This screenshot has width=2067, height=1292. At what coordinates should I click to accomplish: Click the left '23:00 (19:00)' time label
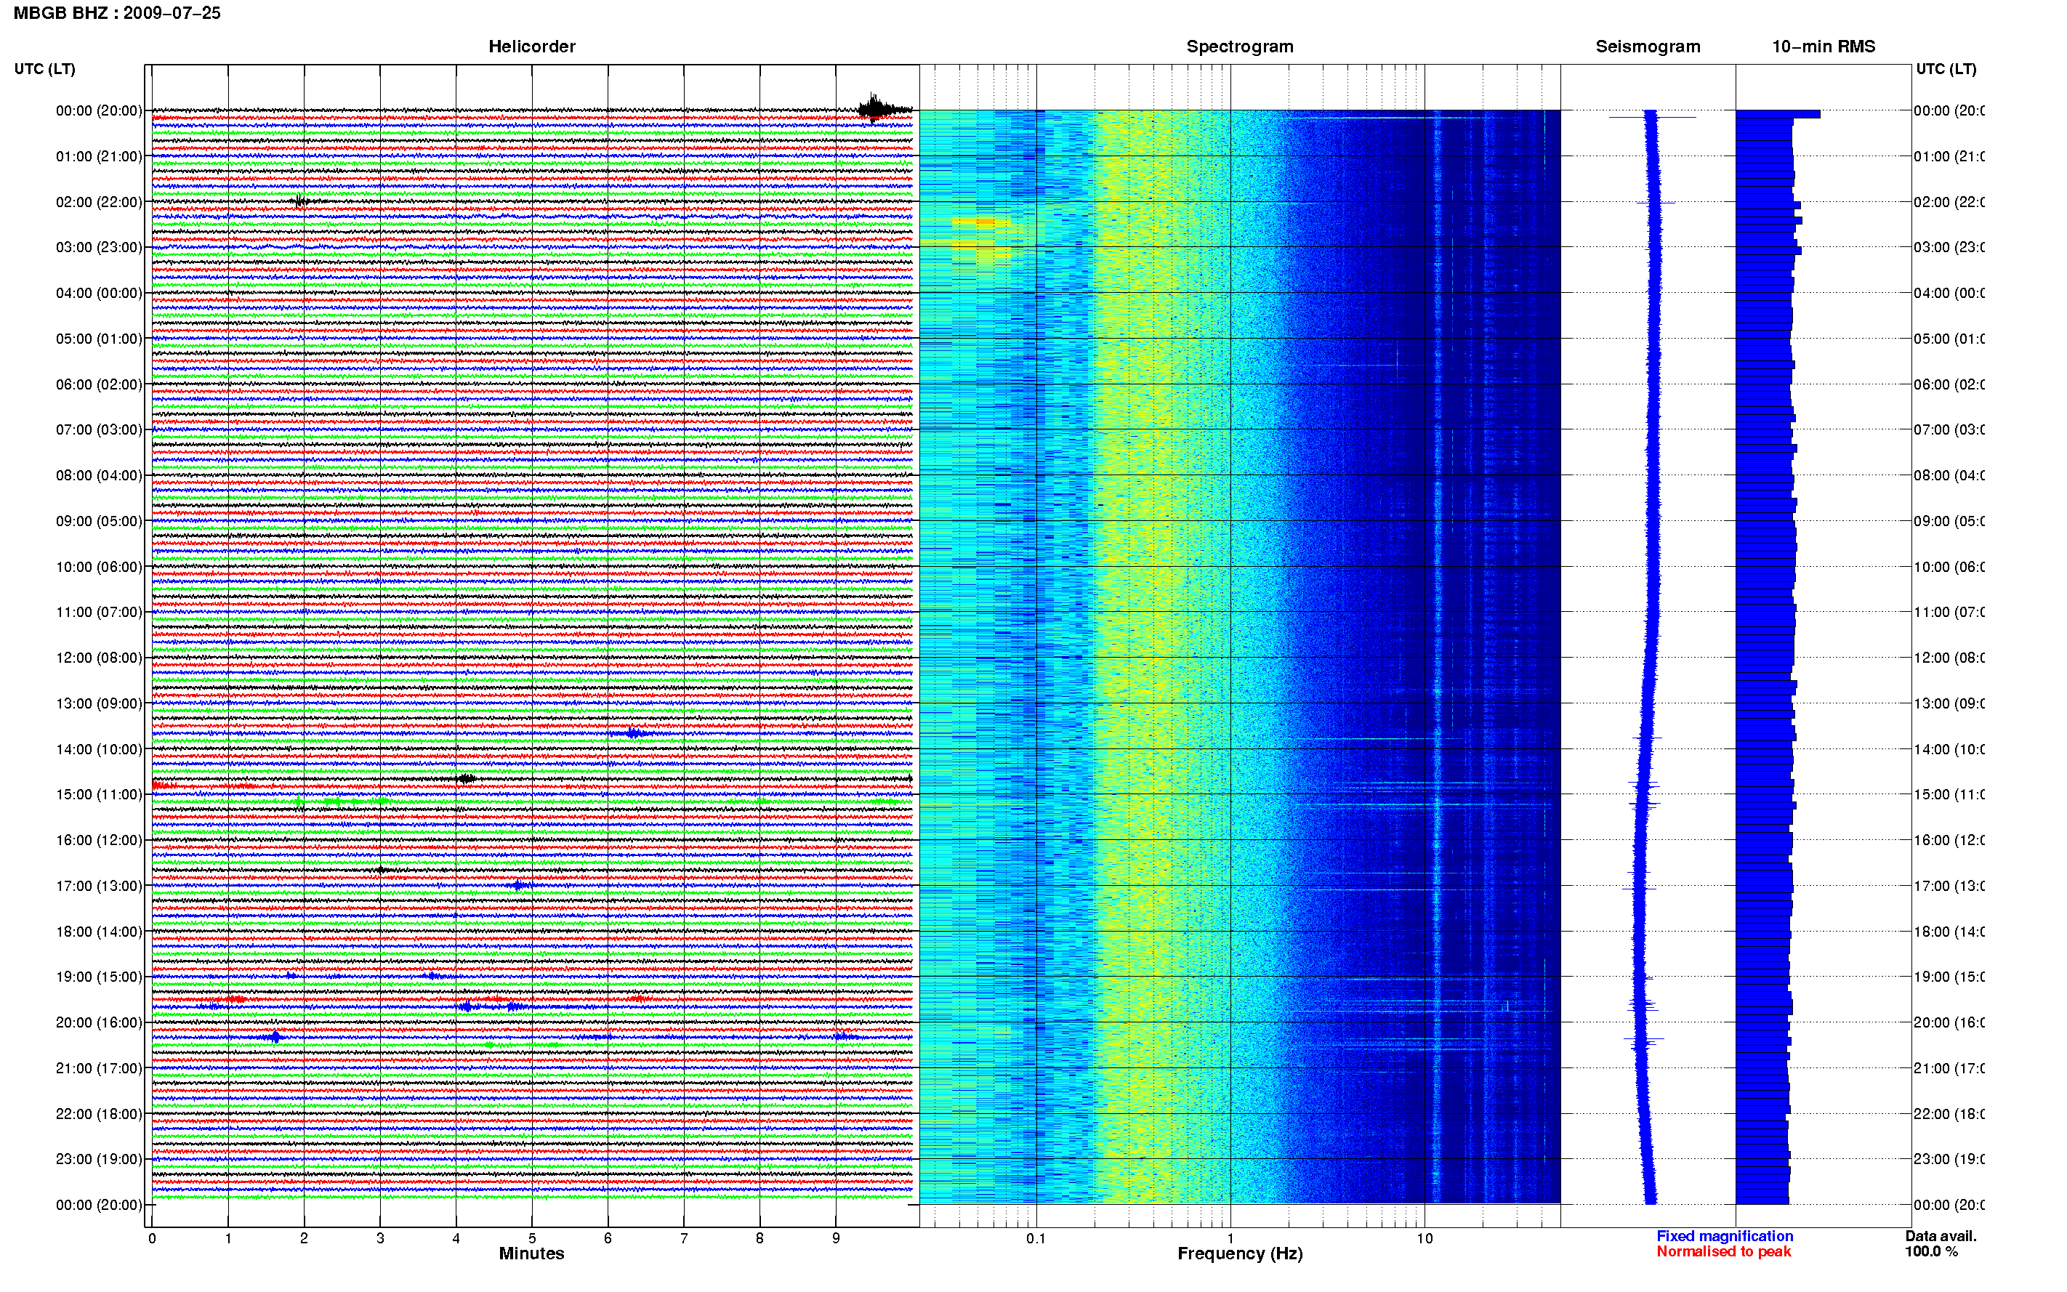99,1159
